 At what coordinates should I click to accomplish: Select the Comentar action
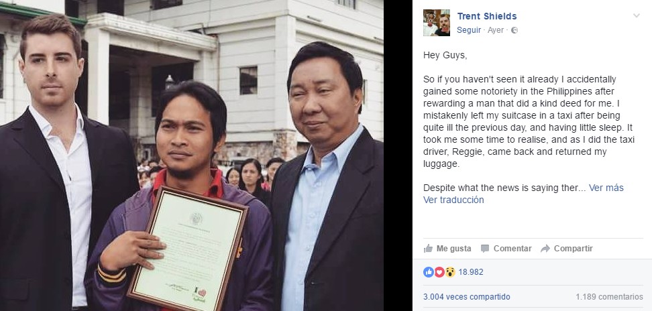click(512, 248)
